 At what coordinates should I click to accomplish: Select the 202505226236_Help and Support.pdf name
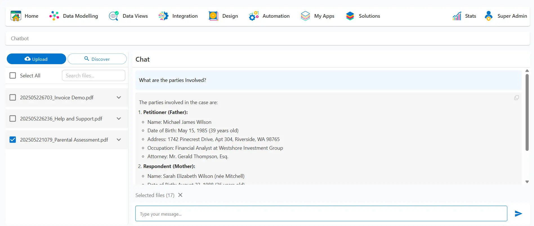61,118
